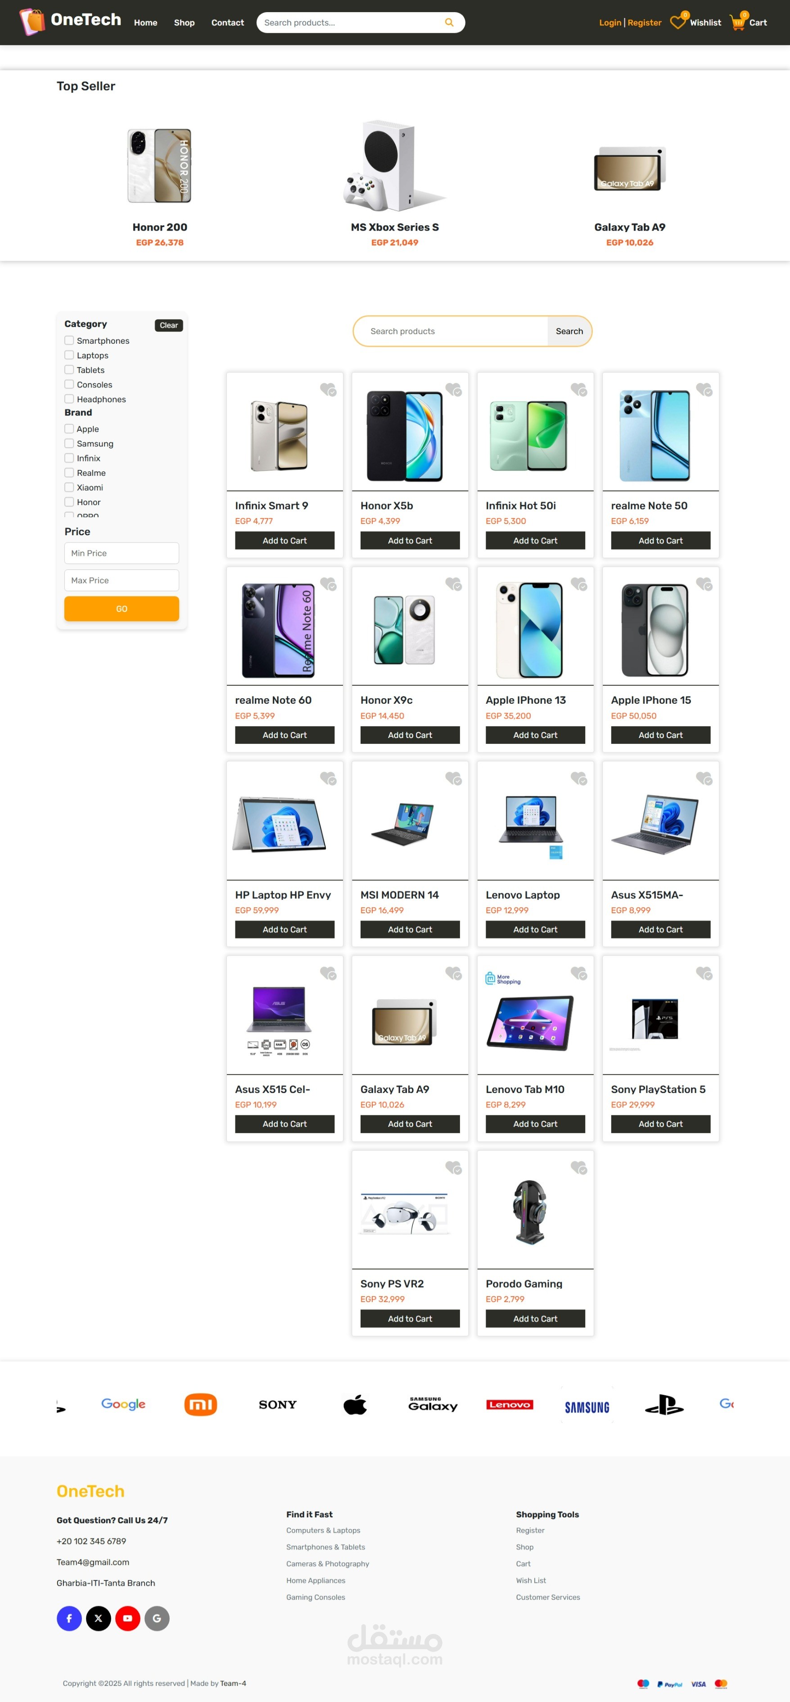Tick the Headphones category checkbox
This screenshot has height=1702, width=790.
(69, 398)
